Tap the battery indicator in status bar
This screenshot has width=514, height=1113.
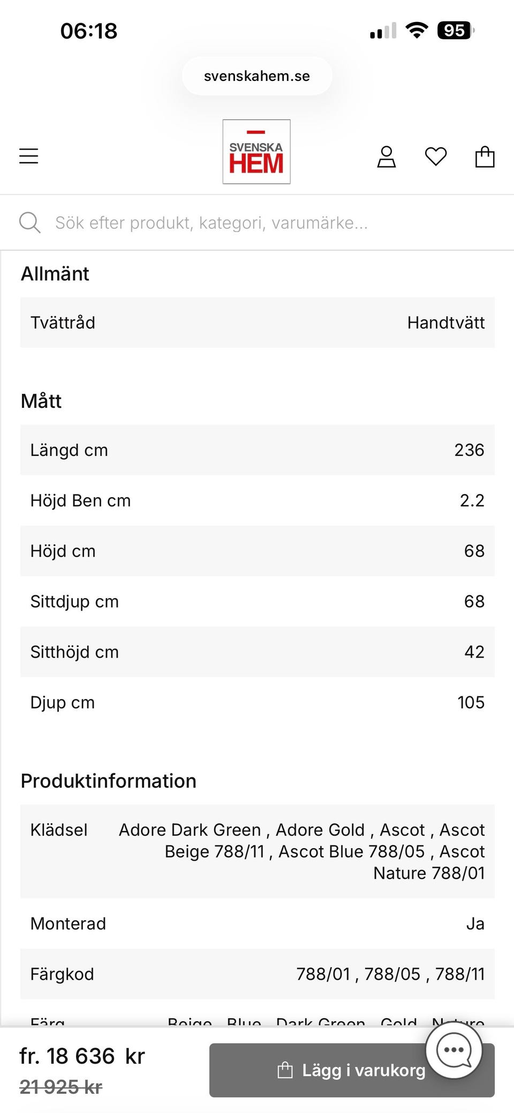pos(456,31)
